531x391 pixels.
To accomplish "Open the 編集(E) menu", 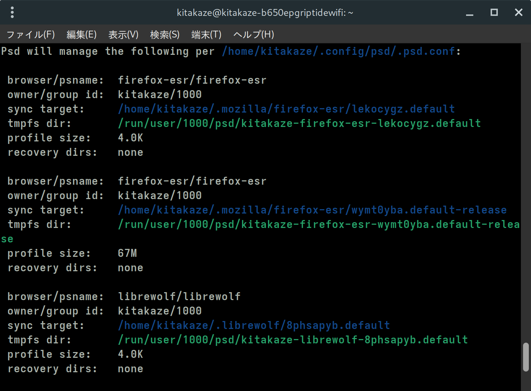I will click(82, 34).
